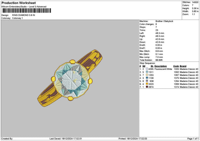Select the EndX value '0.00 in'

(x=159, y=45)
